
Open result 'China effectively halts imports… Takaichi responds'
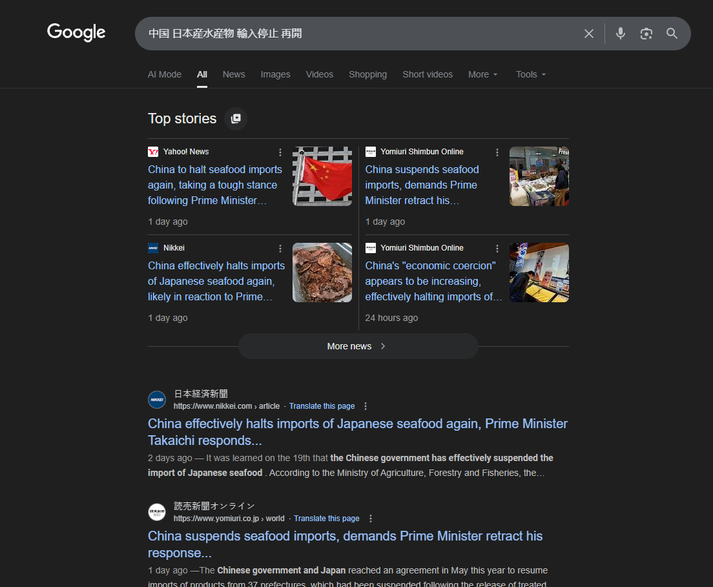pyautogui.click(x=357, y=432)
